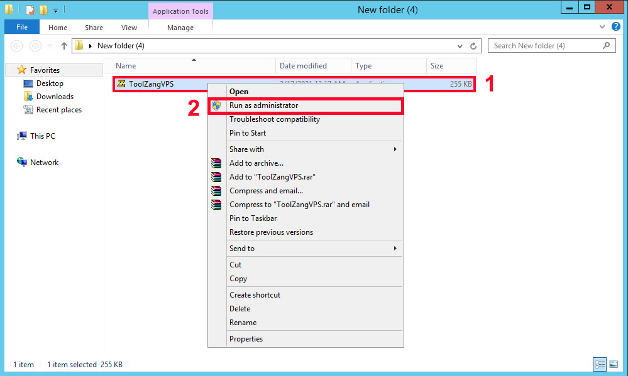Screen dimensions: 628x376
Task: Expand the ribbon with the chevron arrow
Action: pyautogui.click(x=602, y=28)
